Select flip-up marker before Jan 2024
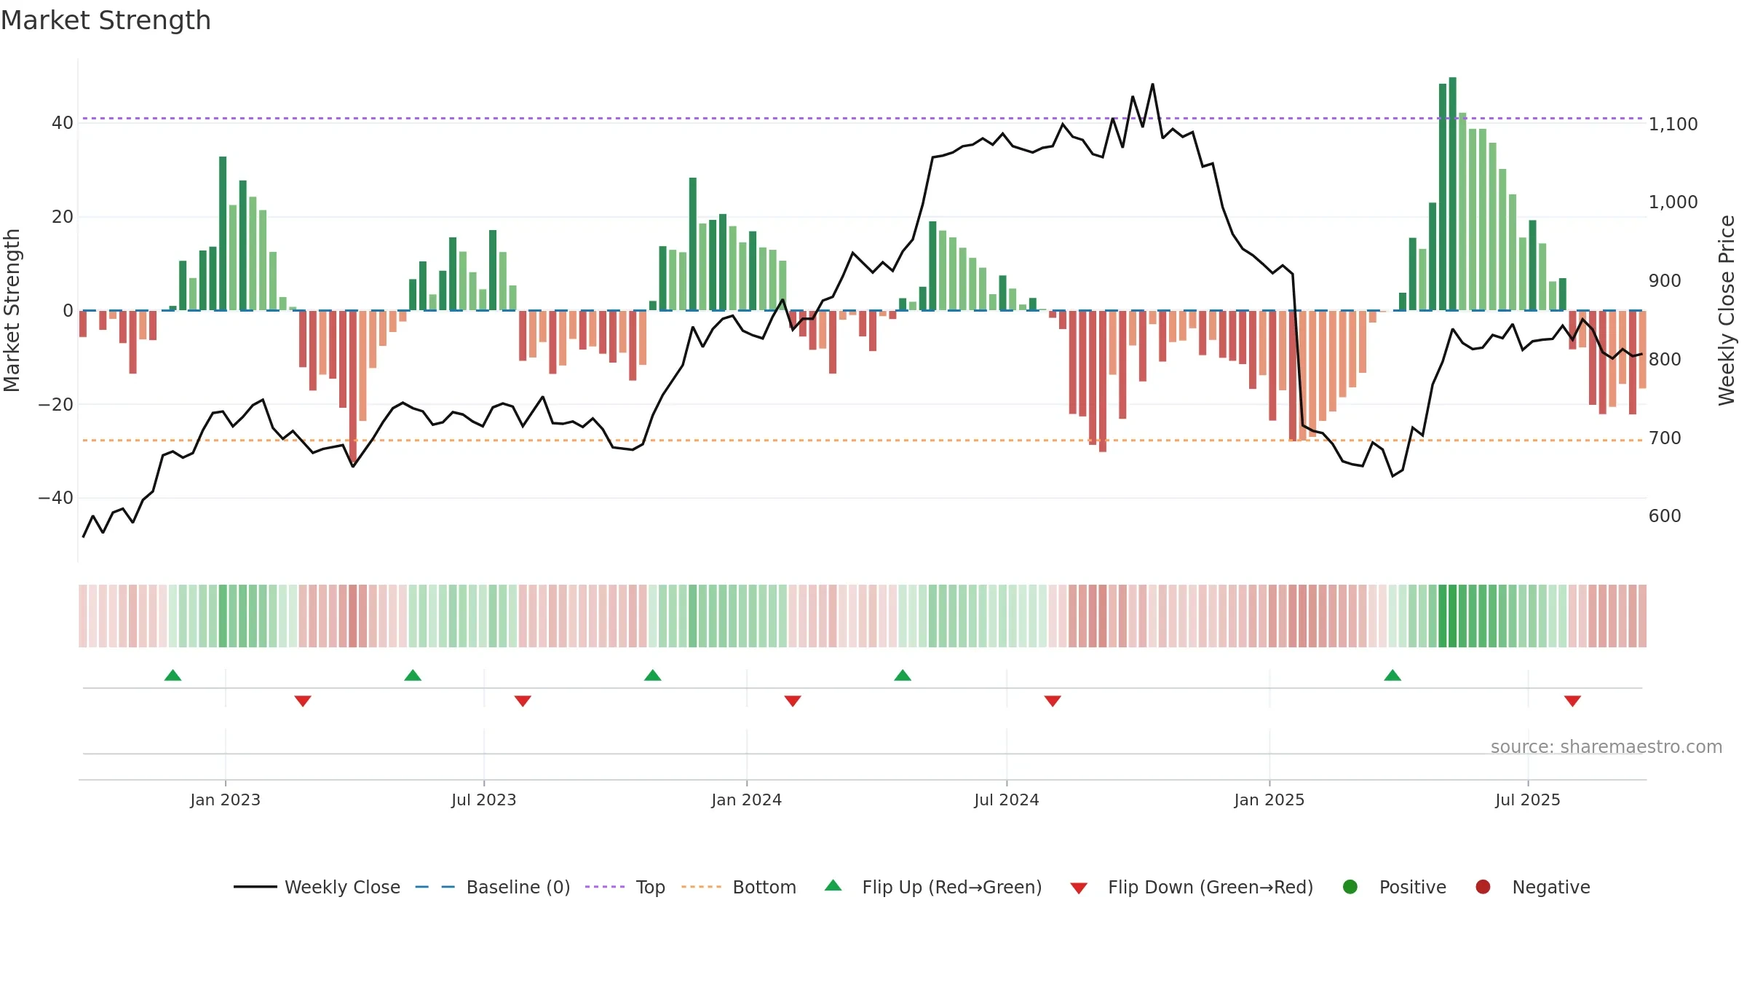The height and width of the screenshot is (983, 1747). (653, 675)
